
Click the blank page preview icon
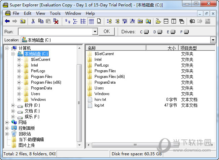(99, 21)
